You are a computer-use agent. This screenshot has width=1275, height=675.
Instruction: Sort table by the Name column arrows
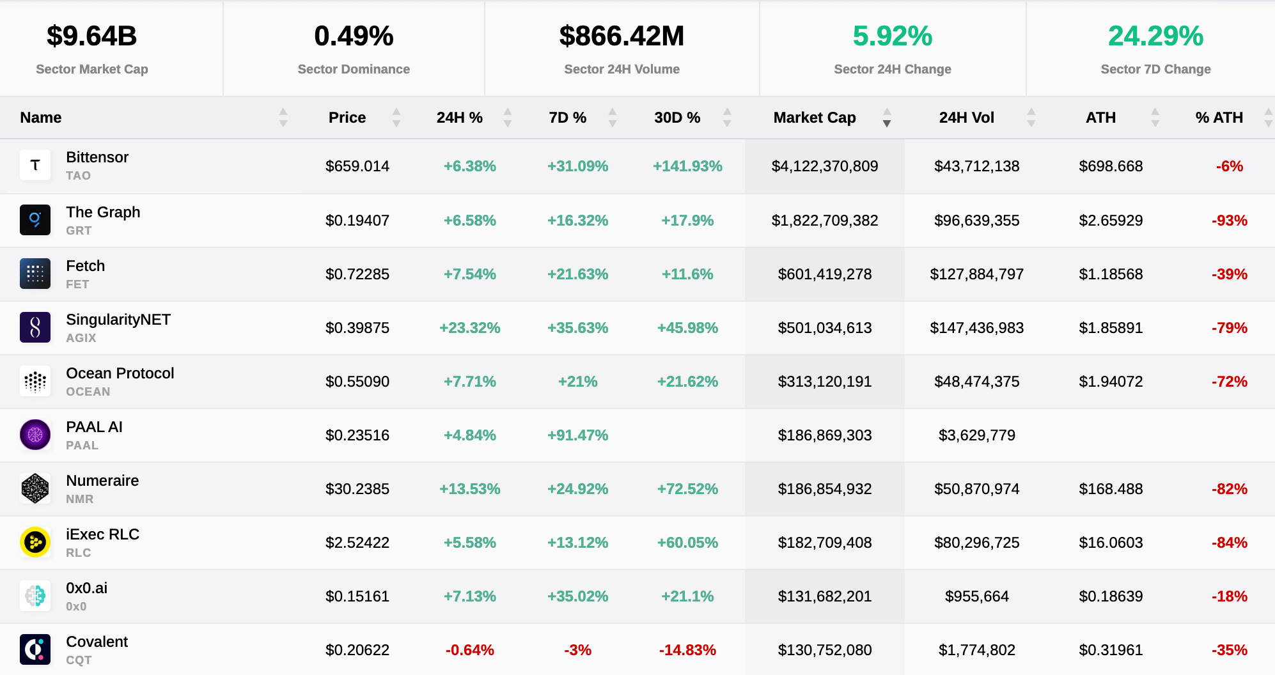[283, 118]
